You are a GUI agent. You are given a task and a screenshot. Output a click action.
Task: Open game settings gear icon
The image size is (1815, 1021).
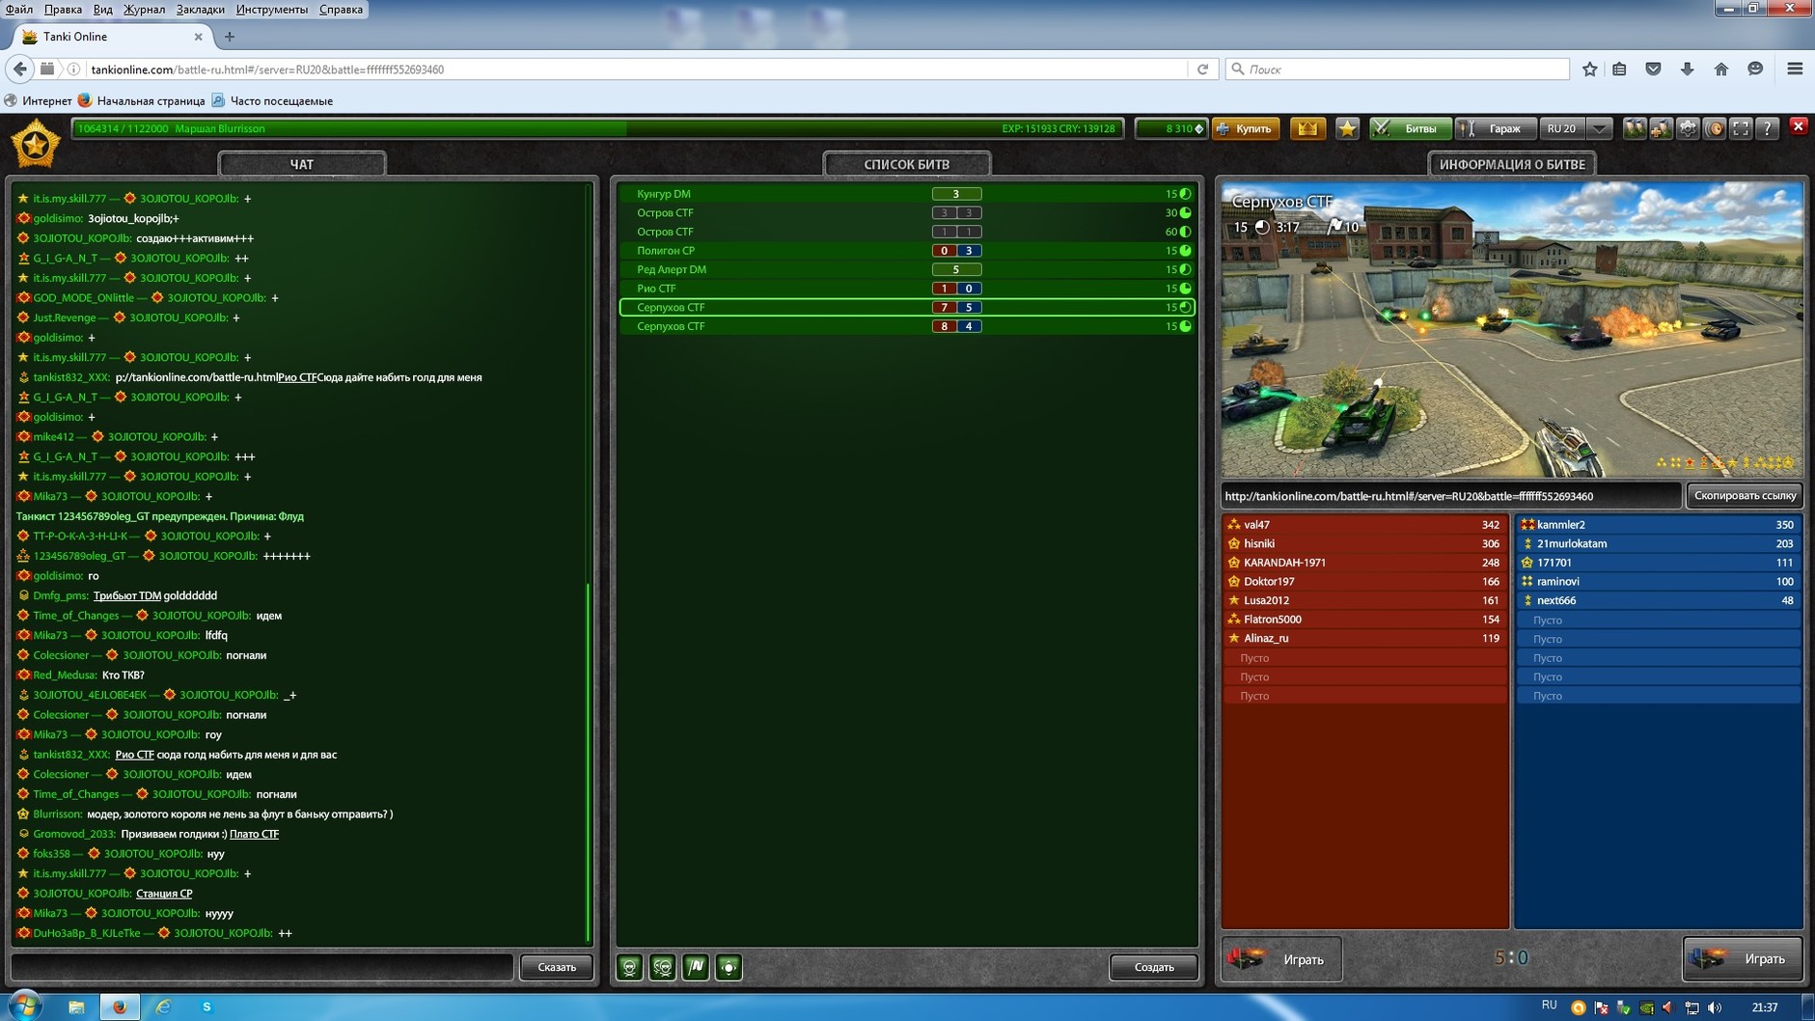point(1688,128)
